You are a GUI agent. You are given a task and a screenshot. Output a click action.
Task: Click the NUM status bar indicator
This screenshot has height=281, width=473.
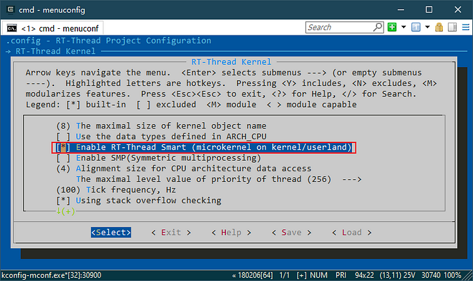(319, 275)
